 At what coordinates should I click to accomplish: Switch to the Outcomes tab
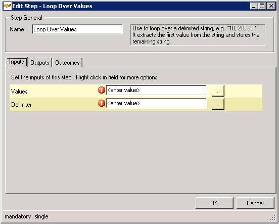pyautogui.click(x=67, y=63)
